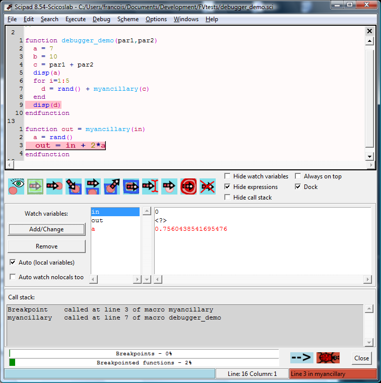Click the blue dashed arrow icon near Close
381x383 pixels.
tap(301, 358)
